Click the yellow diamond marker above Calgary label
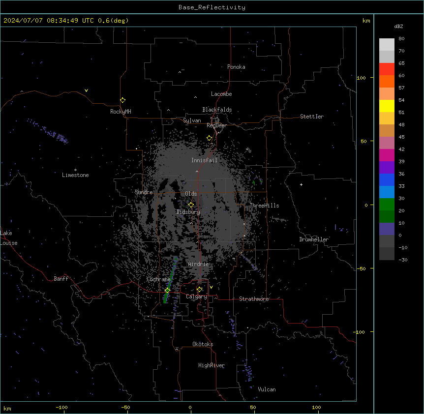The width and height of the screenshot is (424, 414). [199, 290]
